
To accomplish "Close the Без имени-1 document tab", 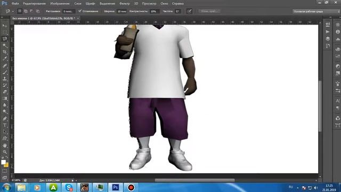I will click(x=78, y=18).
